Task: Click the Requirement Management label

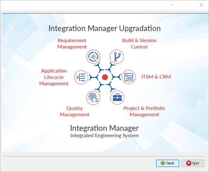Action: pyautogui.click(x=72, y=44)
